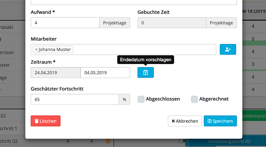Save changes with the Speichern button
Image resolution: width=266 pixels, height=147 pixels.
click(220, 121)
